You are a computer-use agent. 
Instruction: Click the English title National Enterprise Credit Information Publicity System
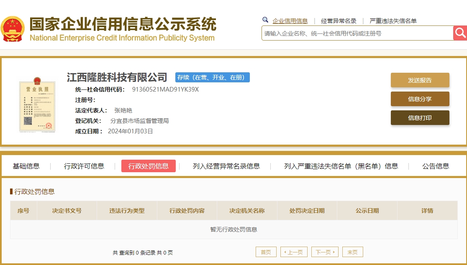[122, 38]
